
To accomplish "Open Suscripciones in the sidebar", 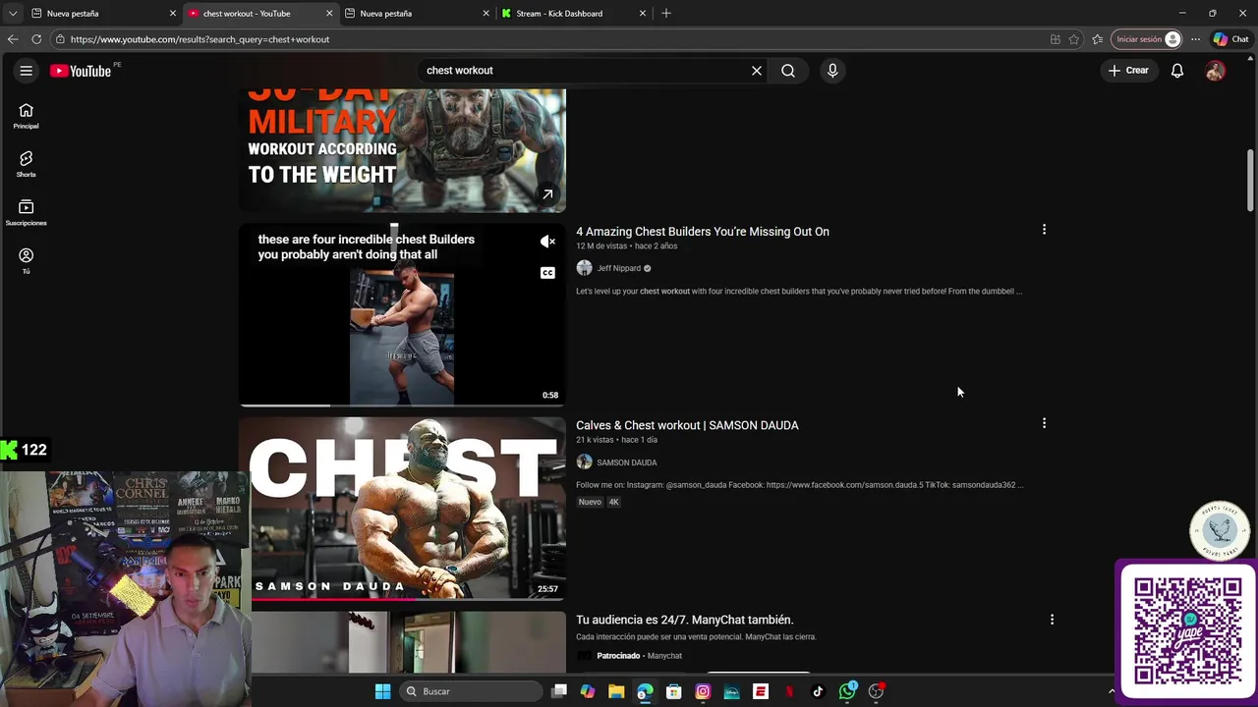I will [27, 212].
